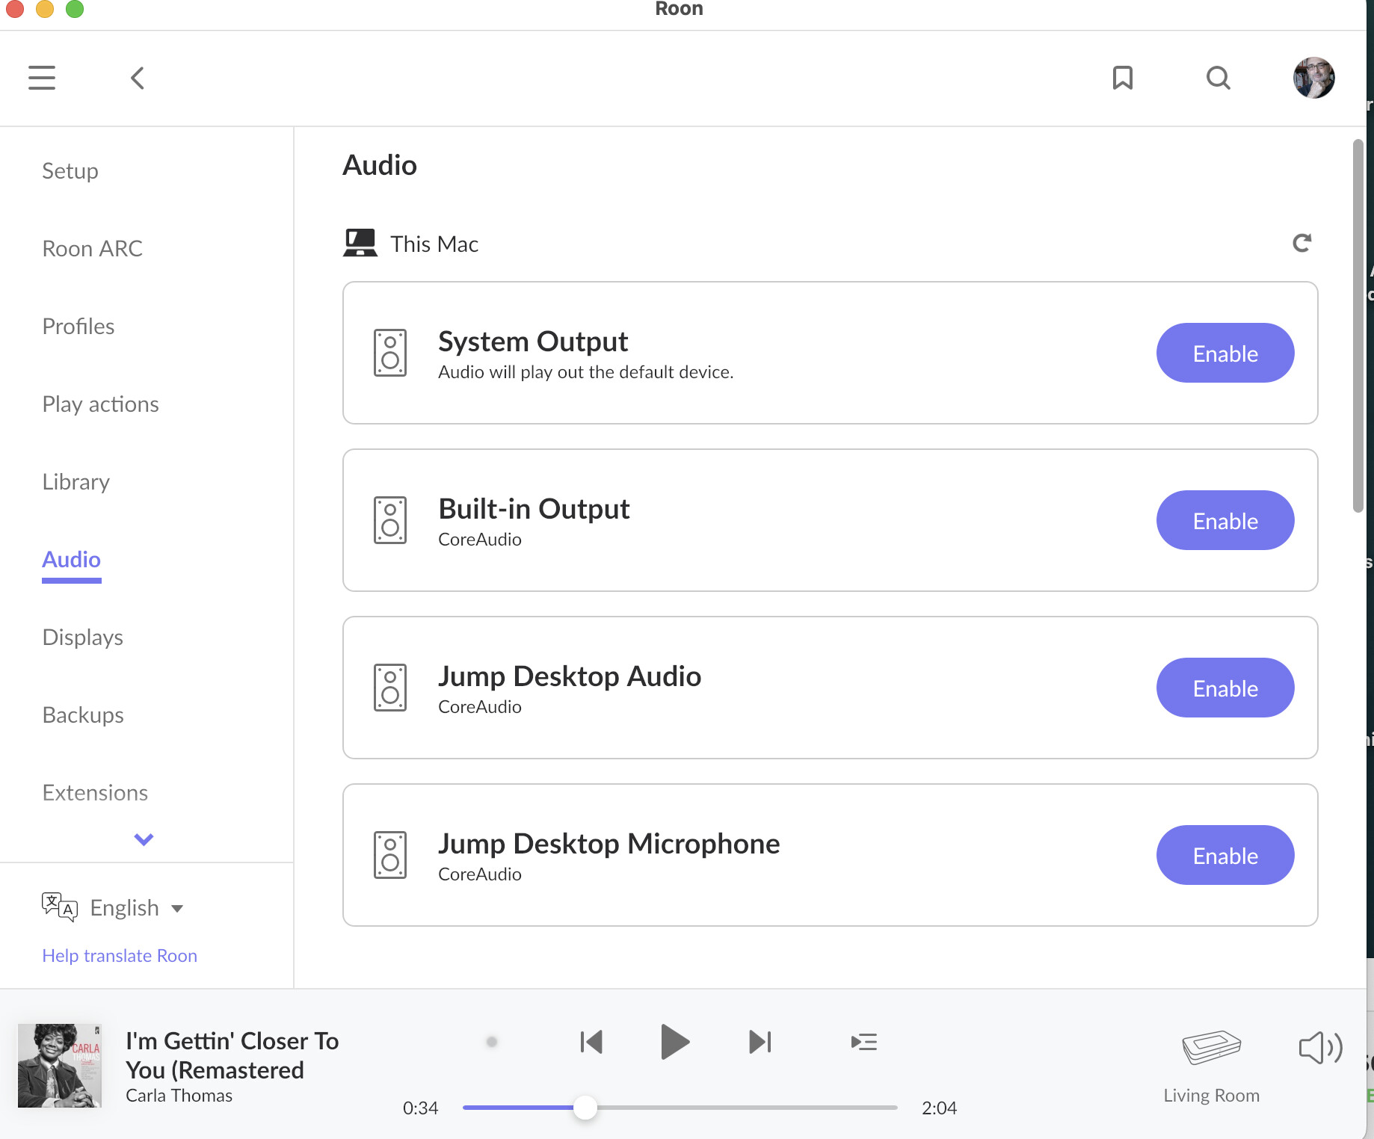Click the System Output speaker icon
This screenshot has width=1374, height=1139.
click(390, 353)
